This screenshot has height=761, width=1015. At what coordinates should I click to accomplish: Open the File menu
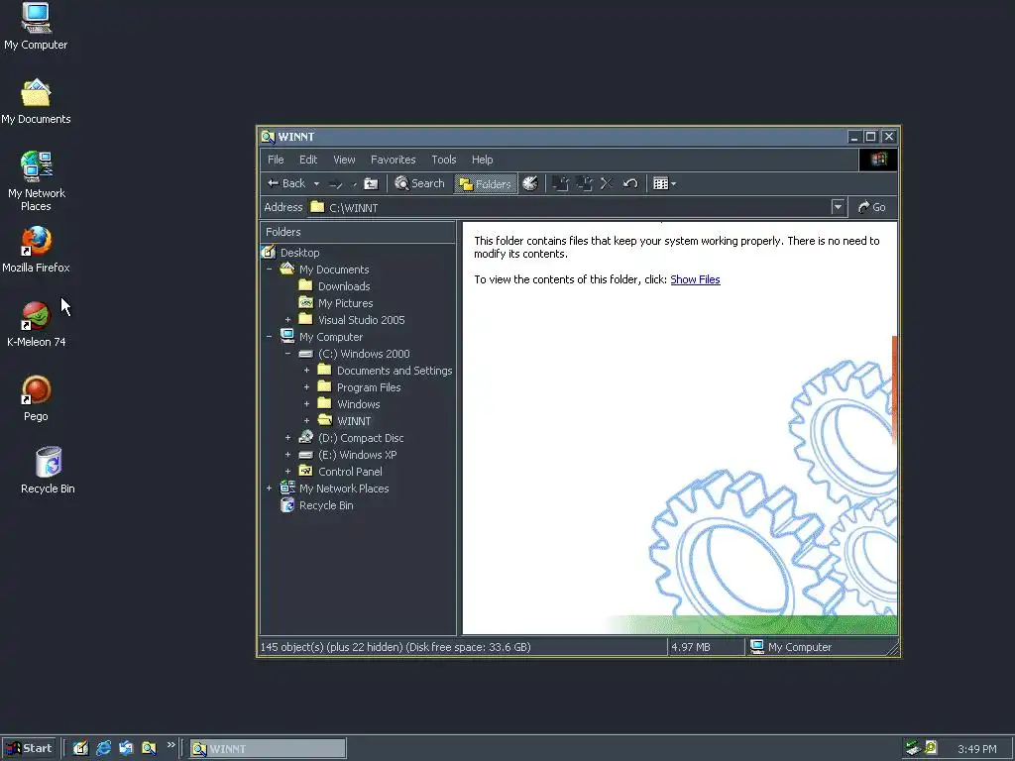pyautogui.click(x=276, y=160)
